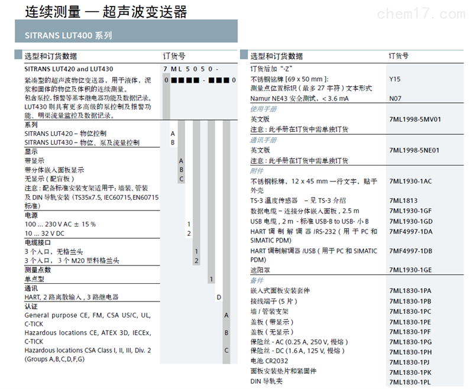Click the 面板安装垫片和紧固件 row

[283, 371]
